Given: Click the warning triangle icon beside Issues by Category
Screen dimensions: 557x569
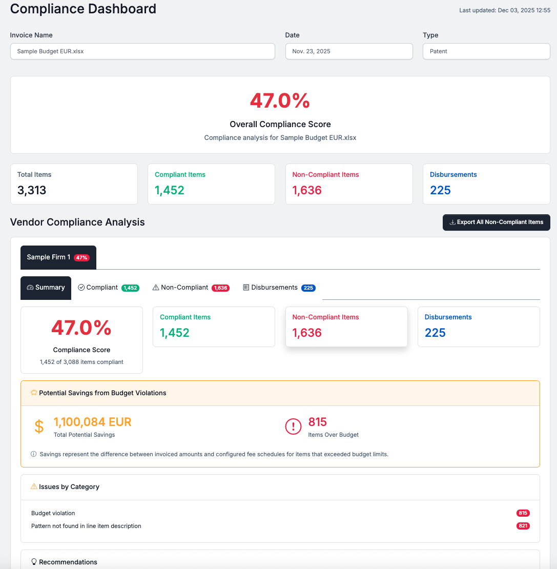Looking at the screenshot, I should (33, 486).
